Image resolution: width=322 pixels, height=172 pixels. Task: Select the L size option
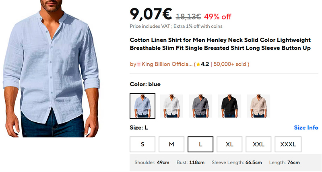pos(200,144)
